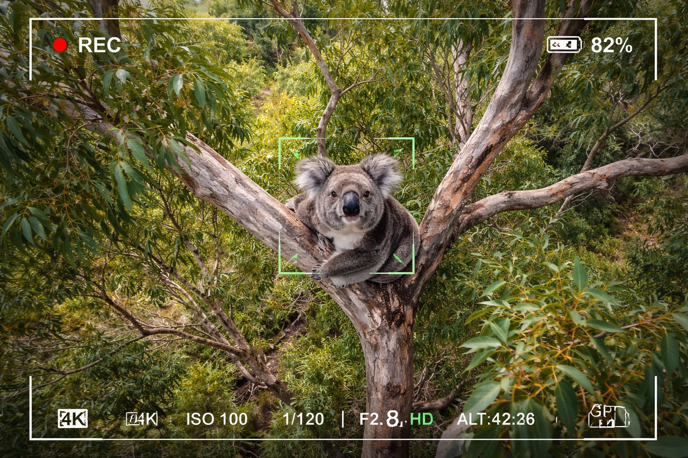The width and height of the screenshot is (688, 458).
Task: Click the 82% battery percentage
Action: point(611,45)
